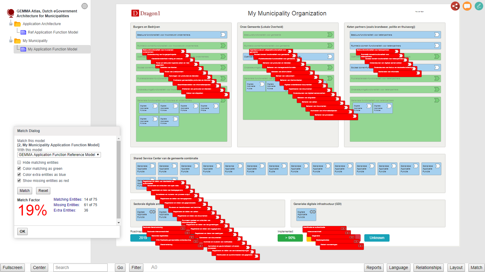
Task: Click Match button in Match Dialog
Action: [x=25, y=191]
